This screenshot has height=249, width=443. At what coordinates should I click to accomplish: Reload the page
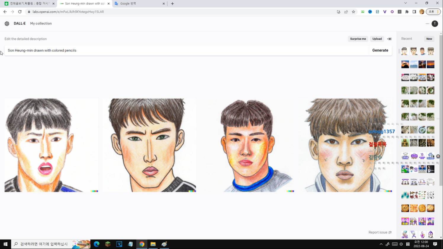(20, 12)
